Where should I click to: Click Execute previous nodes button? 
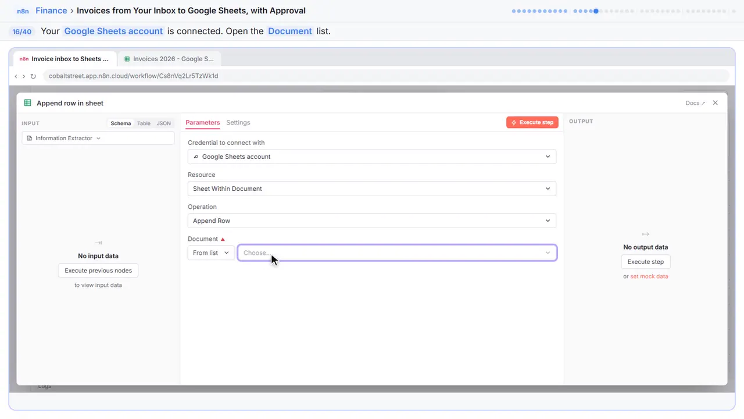(x=98, y=271)
